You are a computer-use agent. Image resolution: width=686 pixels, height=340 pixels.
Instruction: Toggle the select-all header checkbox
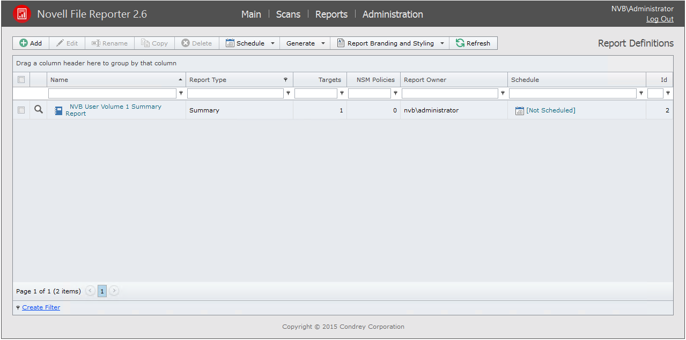pyautogui.click(x=21, y=80)
